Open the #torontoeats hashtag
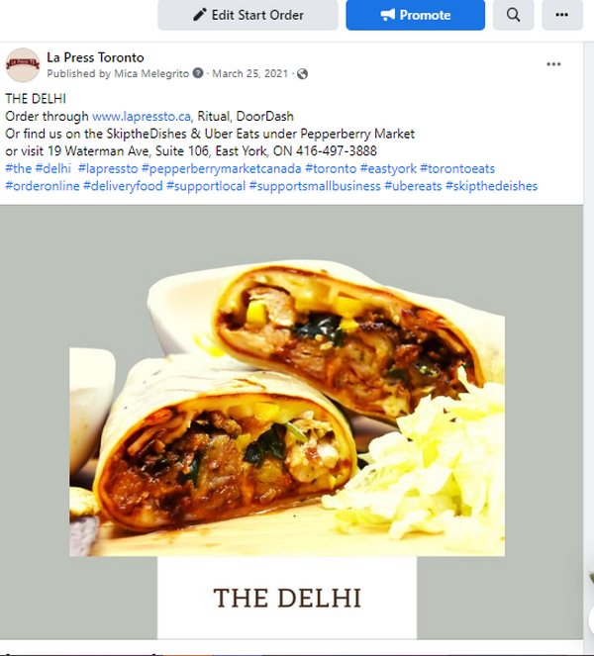This screenshot has width=594, height=656. coord(457,168)
